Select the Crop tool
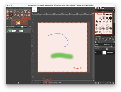This screenshot has height=92, width=121. [22, 11]
